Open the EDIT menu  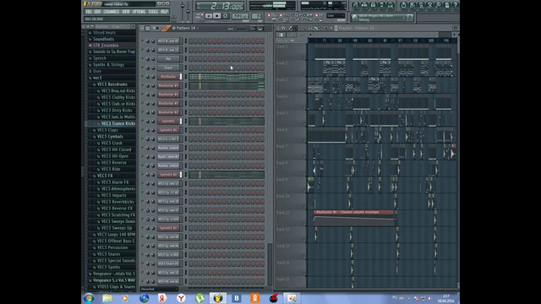point(98,12)
